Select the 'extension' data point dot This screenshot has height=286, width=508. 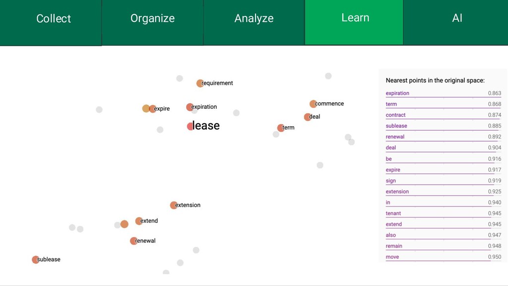174,205
